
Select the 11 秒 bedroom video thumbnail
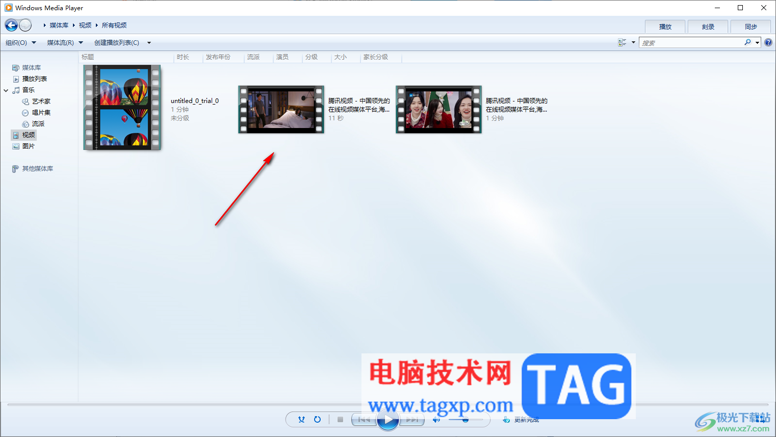coord(281,110)
